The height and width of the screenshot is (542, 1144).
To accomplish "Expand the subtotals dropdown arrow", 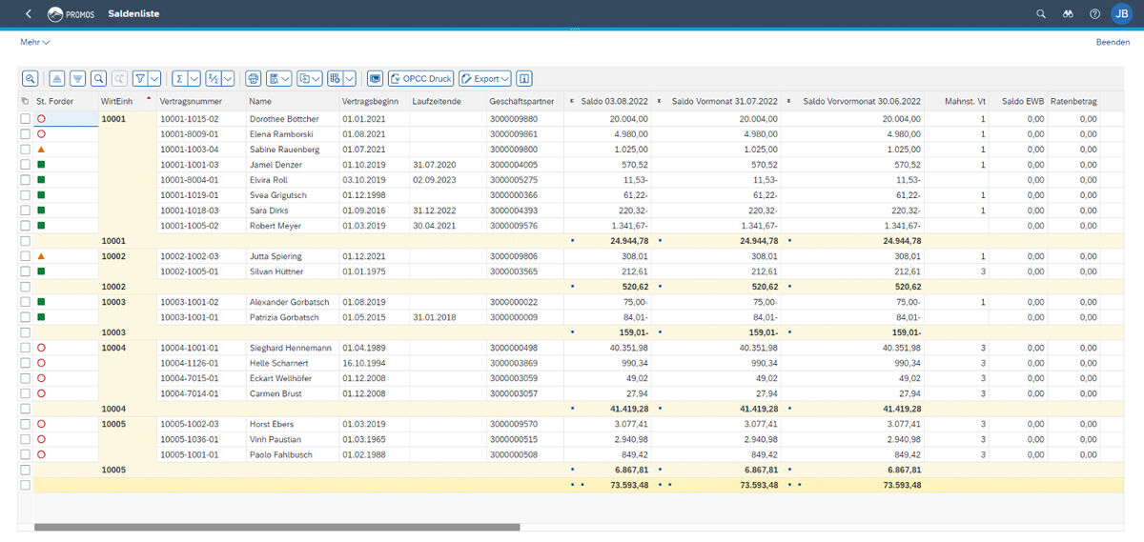I will [228, 79].
